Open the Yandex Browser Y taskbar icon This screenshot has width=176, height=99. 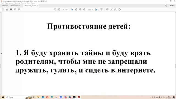[x=56, y=97]
